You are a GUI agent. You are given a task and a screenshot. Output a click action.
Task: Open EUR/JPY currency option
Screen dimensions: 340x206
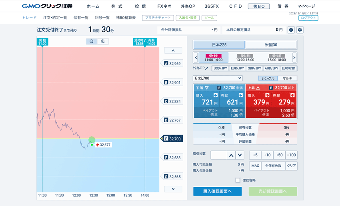coord(238,68)
